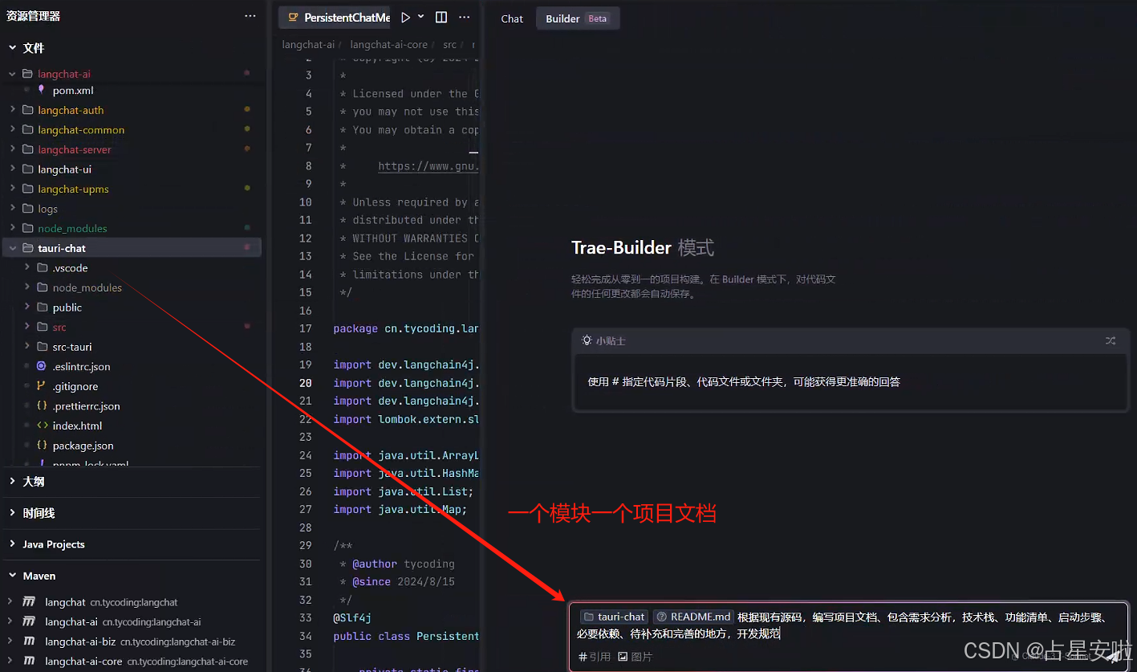Viewport: 1137px width, 672px height.
Task: Click the 资源管理器 panel title
Action: [x=33, y=16]
